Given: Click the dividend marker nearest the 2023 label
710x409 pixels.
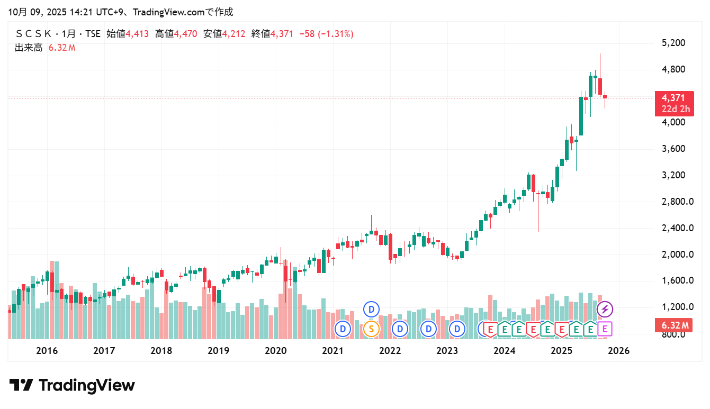Looking at the screenshot, I should pos(457,329).
